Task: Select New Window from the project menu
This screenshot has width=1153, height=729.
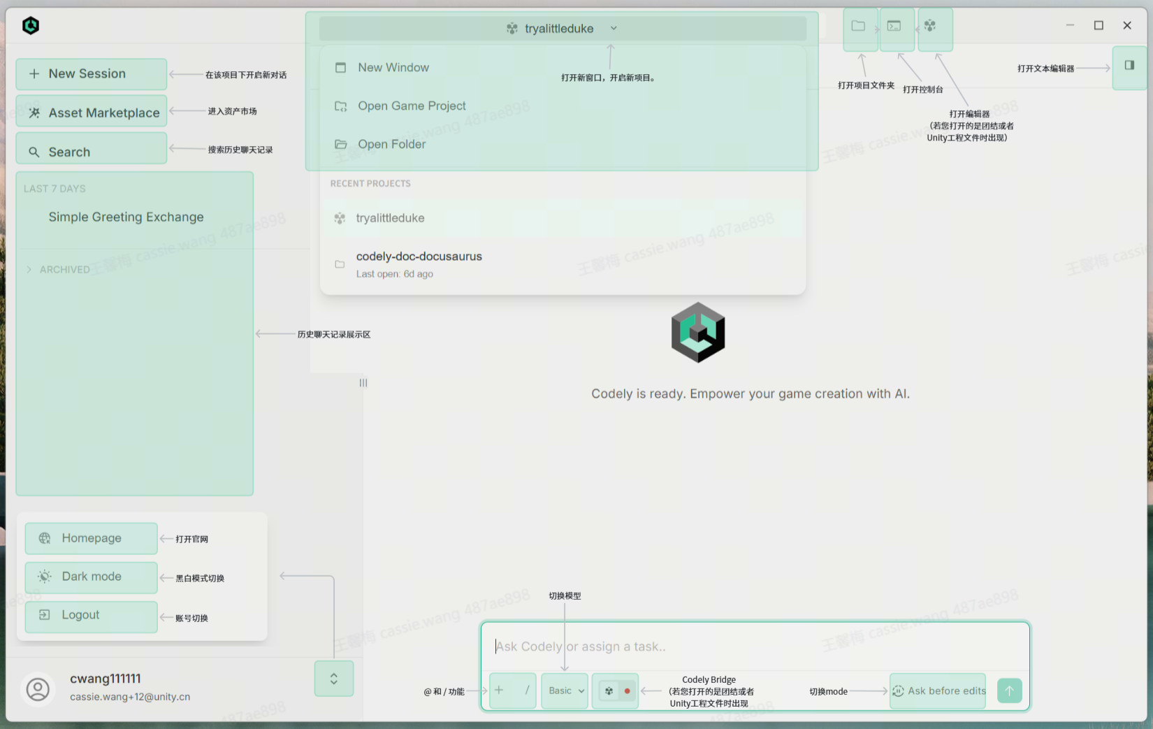Action: coord(563,67)
